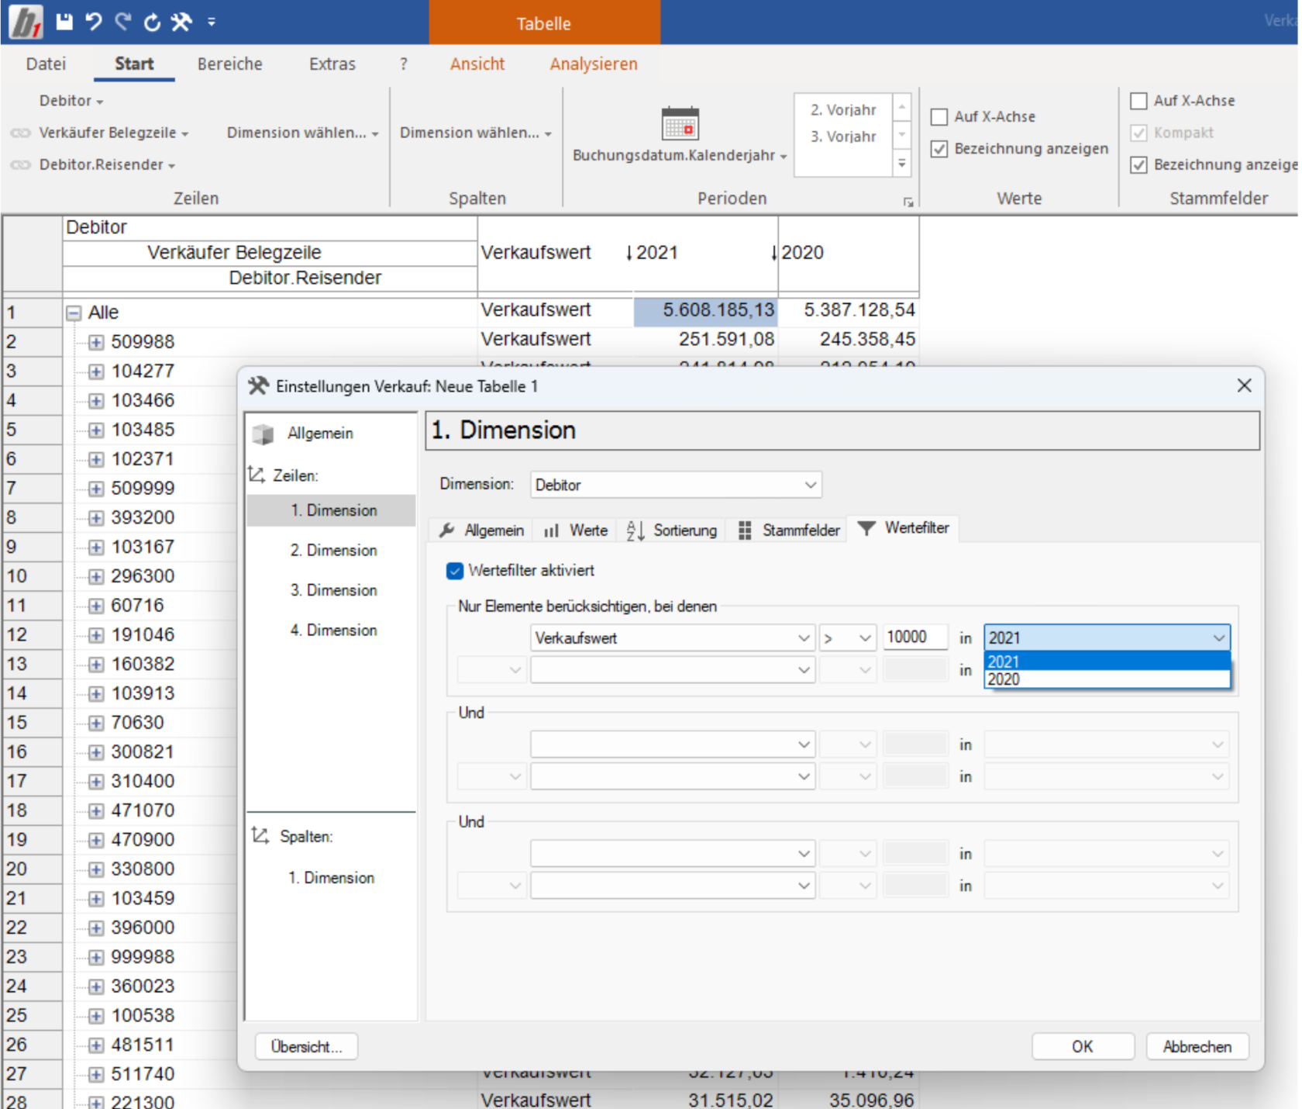Click the Redo arrow icon

[123, 22]
